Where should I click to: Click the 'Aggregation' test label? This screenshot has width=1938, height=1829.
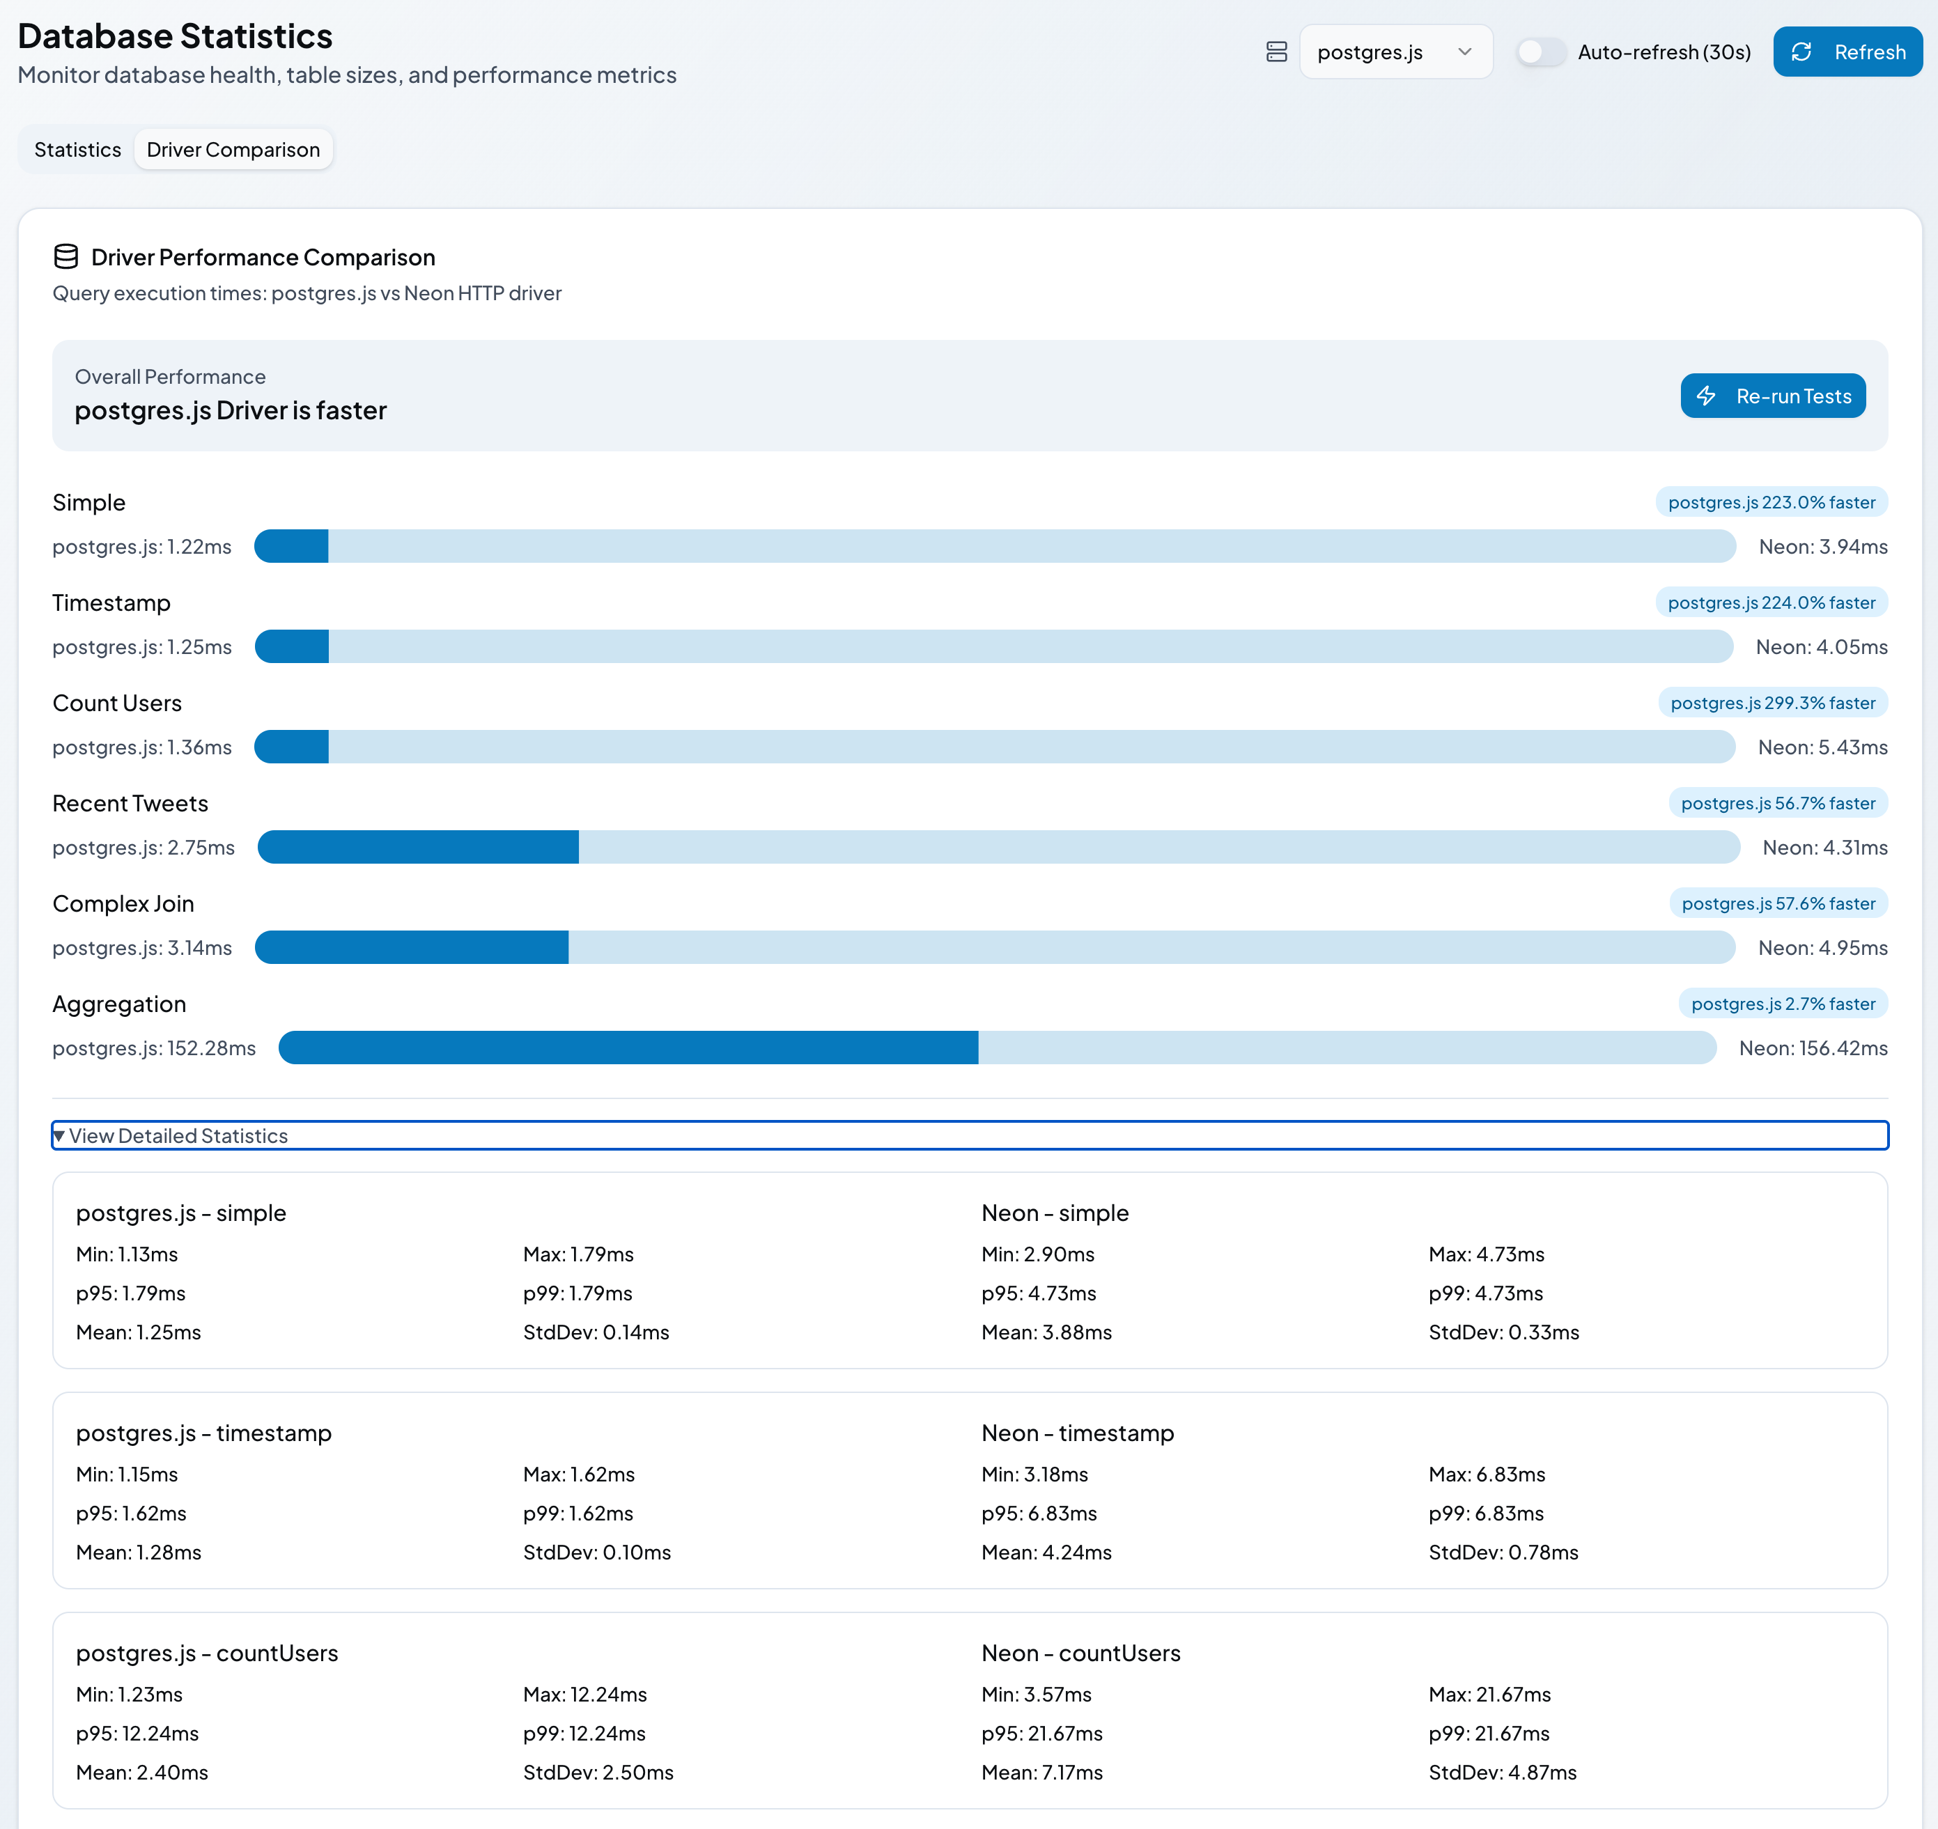119,1004
